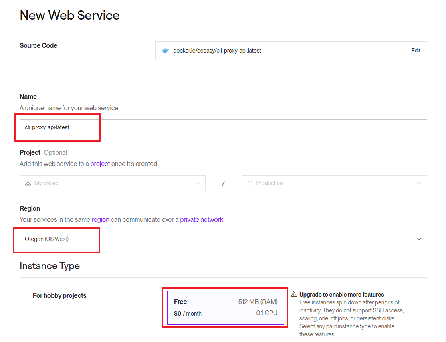Click the Docker whale icon in Source Code
446x342 pixels.
165,51
